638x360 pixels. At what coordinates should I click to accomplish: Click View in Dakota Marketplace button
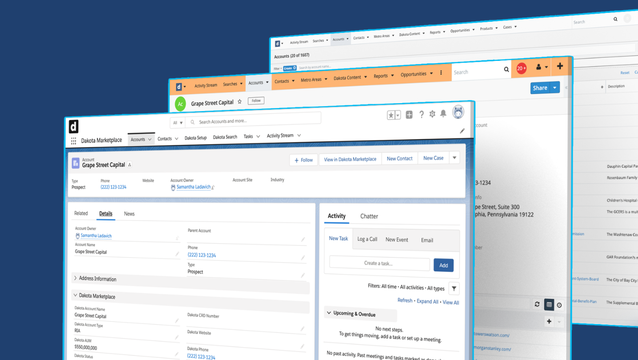click(x=350, y=159)
